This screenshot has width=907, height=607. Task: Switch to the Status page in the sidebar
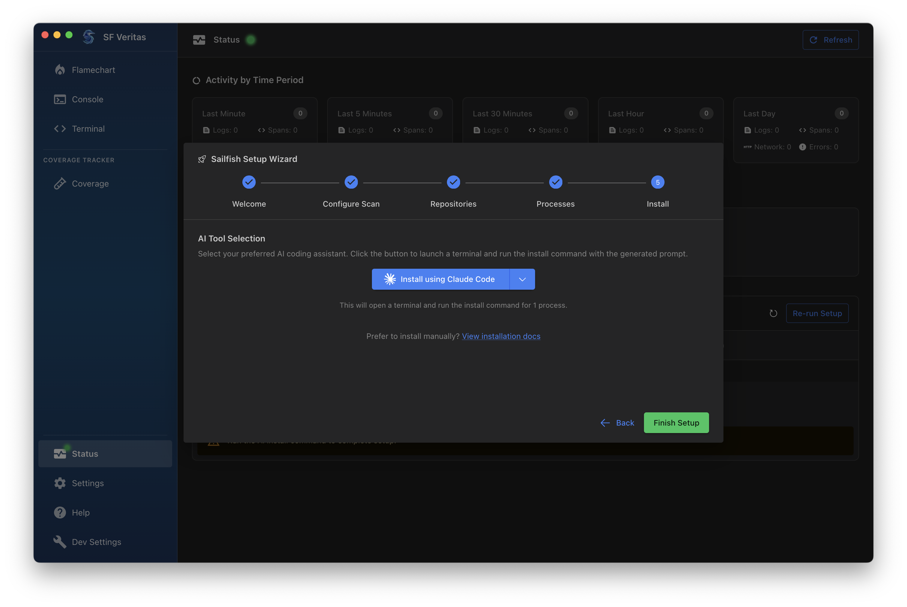pos(85,453)
